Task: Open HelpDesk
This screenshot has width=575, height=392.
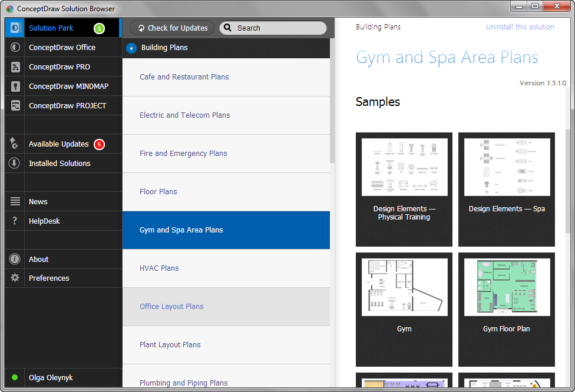Action: 64,221
